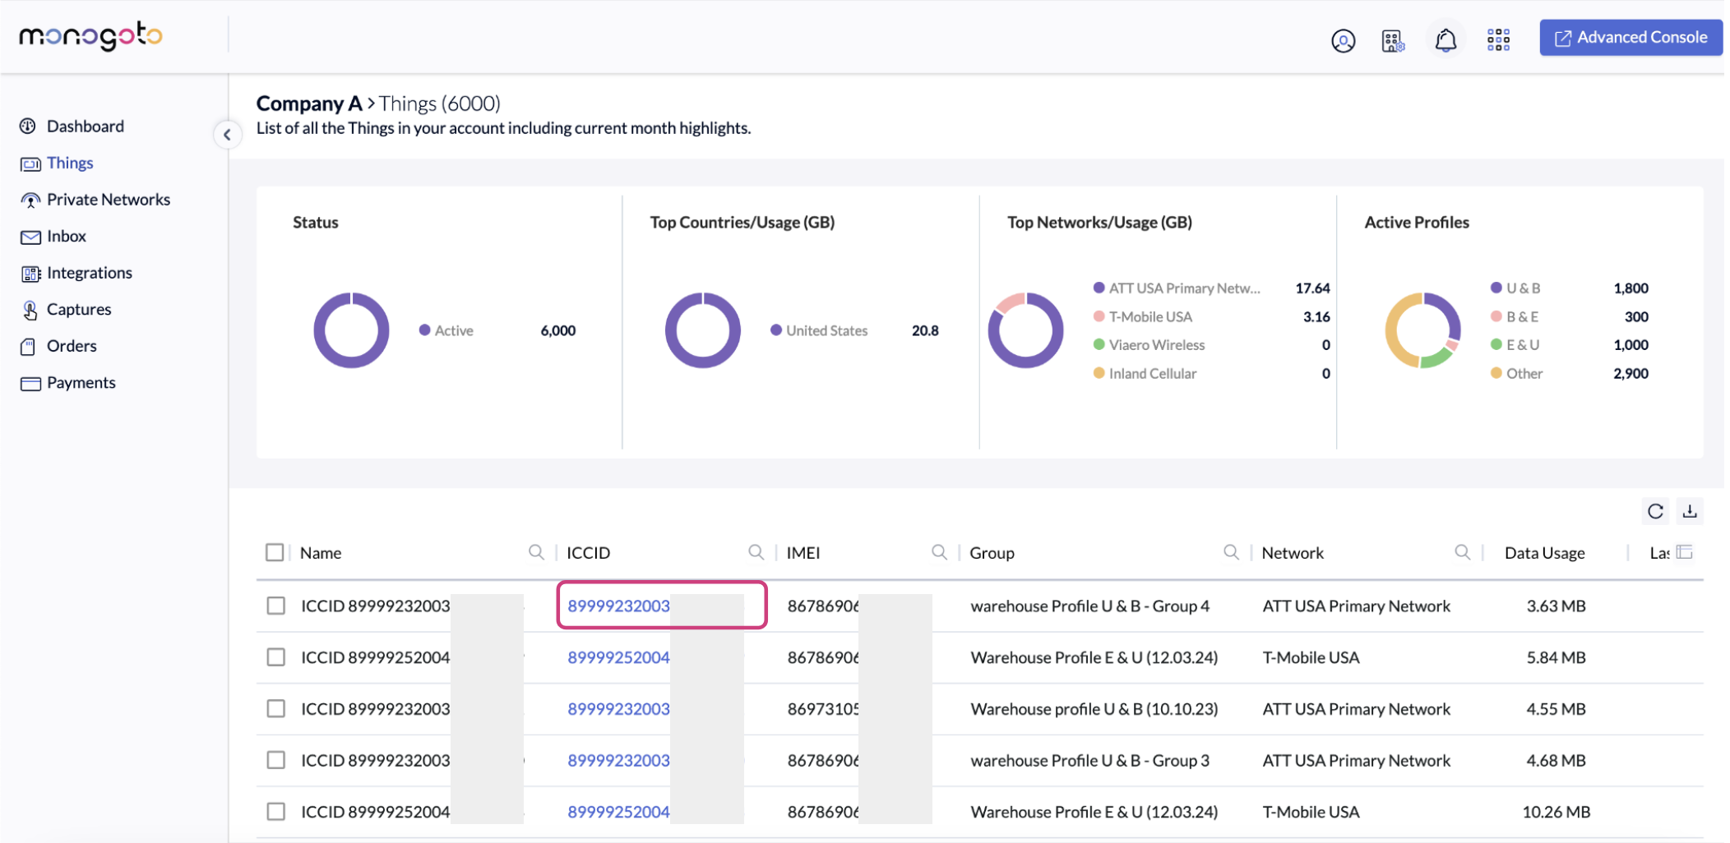Screen dimensions: 1730x843
Task: Go to Dashboard in the sidebar
Action: (85, 126)
